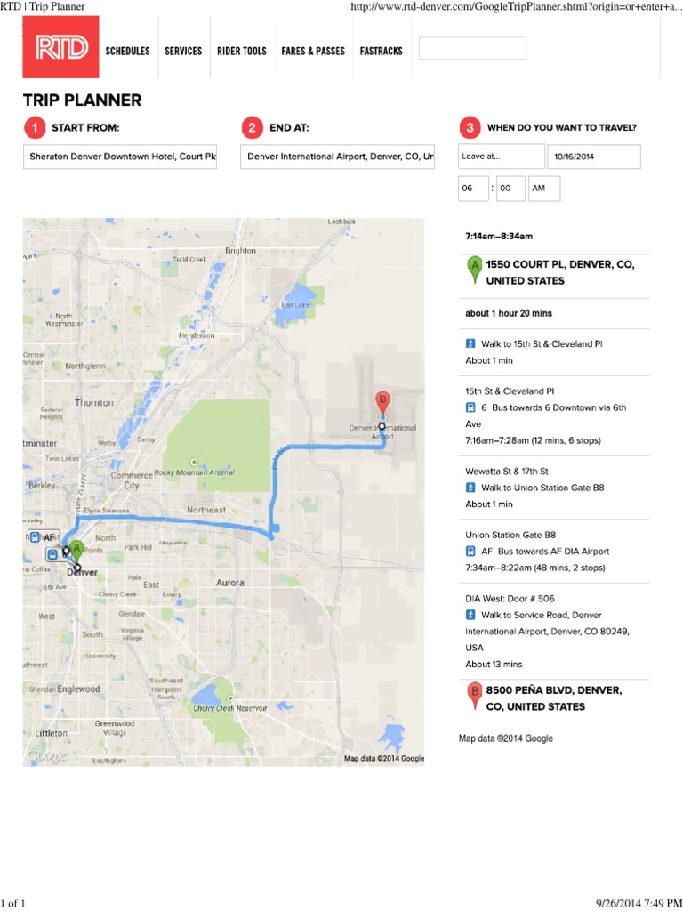Open the minutes selector showing 00

(511, 189)
